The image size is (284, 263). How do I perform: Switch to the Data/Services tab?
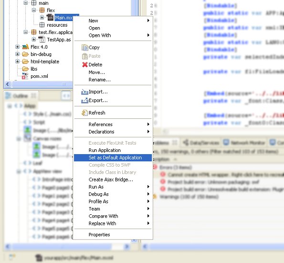(x=201, y=143)
